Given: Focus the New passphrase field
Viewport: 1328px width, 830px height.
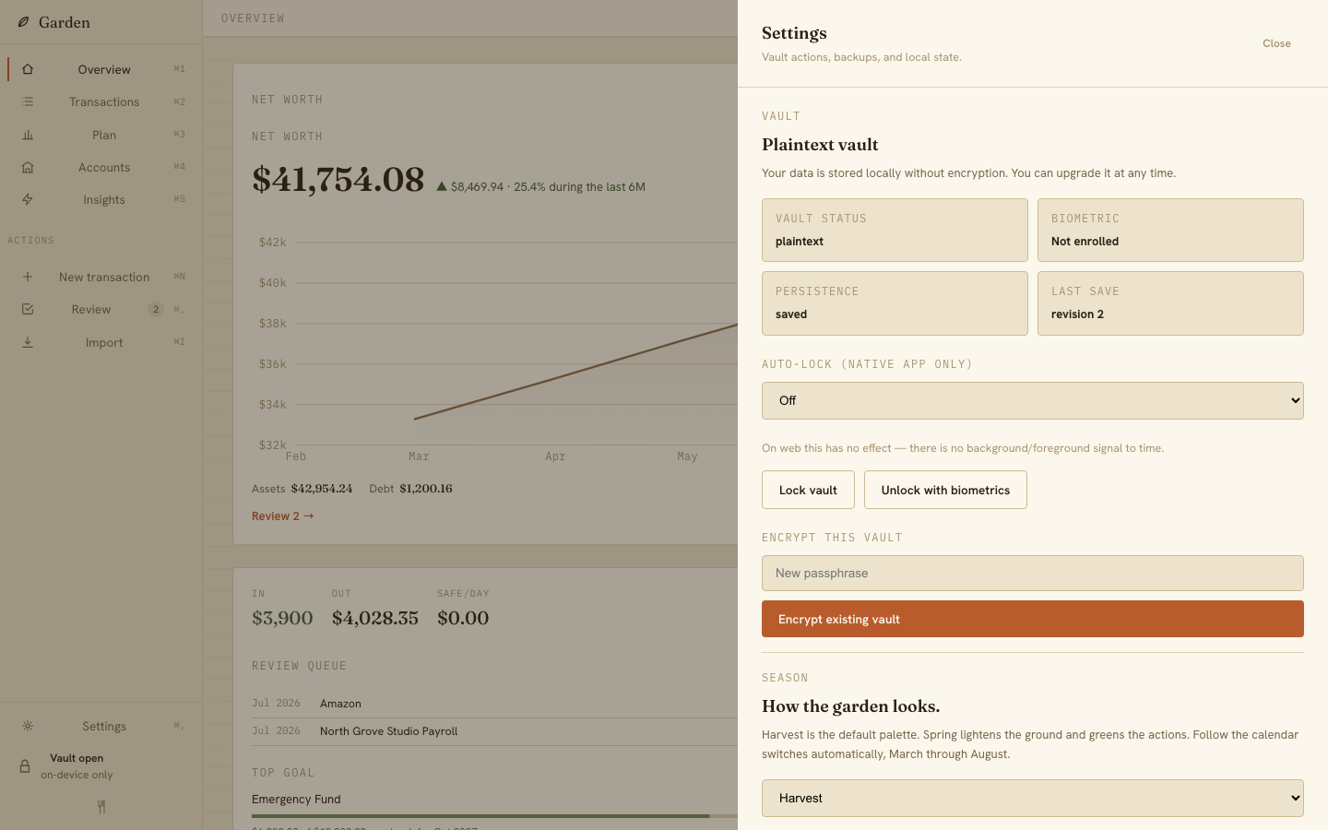Looking at the screenshot, I should (1032, 573).
